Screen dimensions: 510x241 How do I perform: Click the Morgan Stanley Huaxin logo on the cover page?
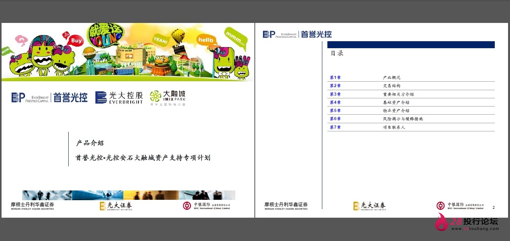[32, 206]
